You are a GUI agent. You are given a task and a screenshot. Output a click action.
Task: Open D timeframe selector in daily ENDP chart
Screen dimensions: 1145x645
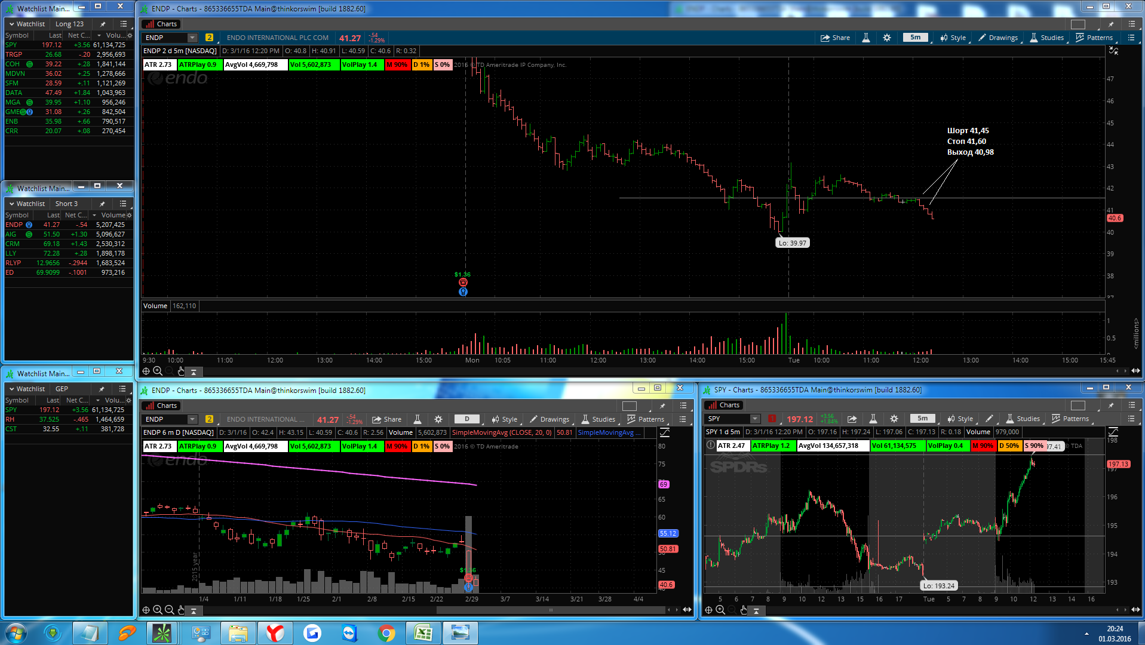467,419
